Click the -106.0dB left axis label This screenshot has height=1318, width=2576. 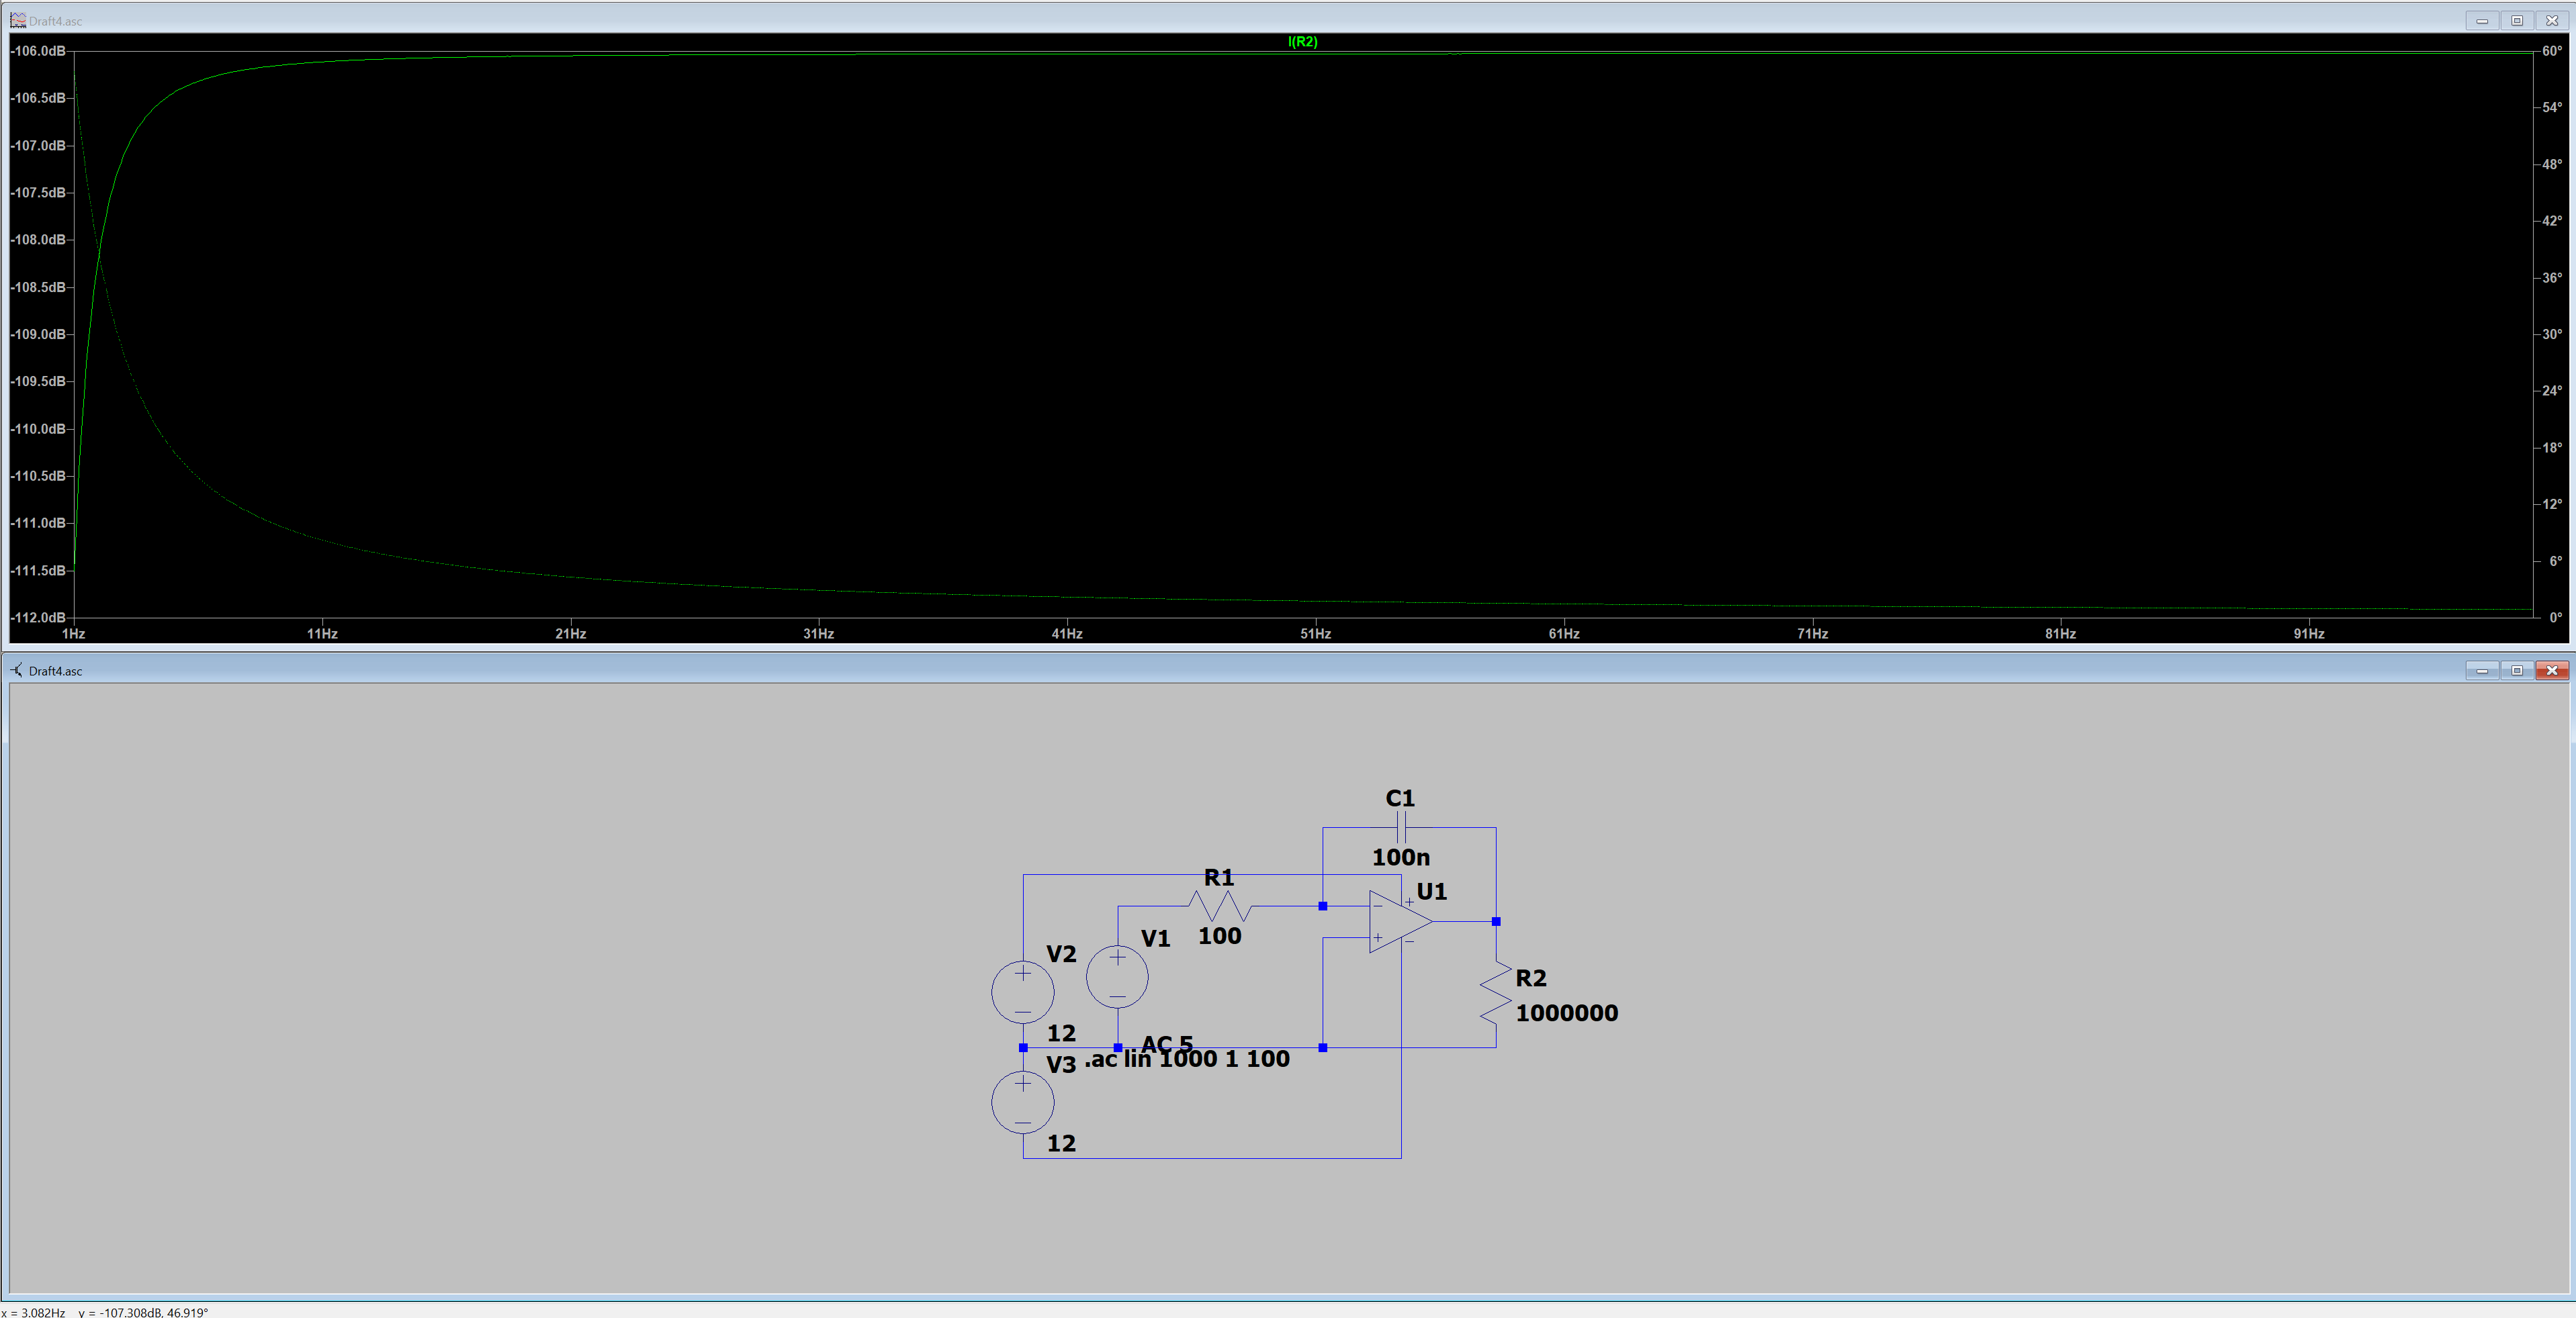(38, 51)
